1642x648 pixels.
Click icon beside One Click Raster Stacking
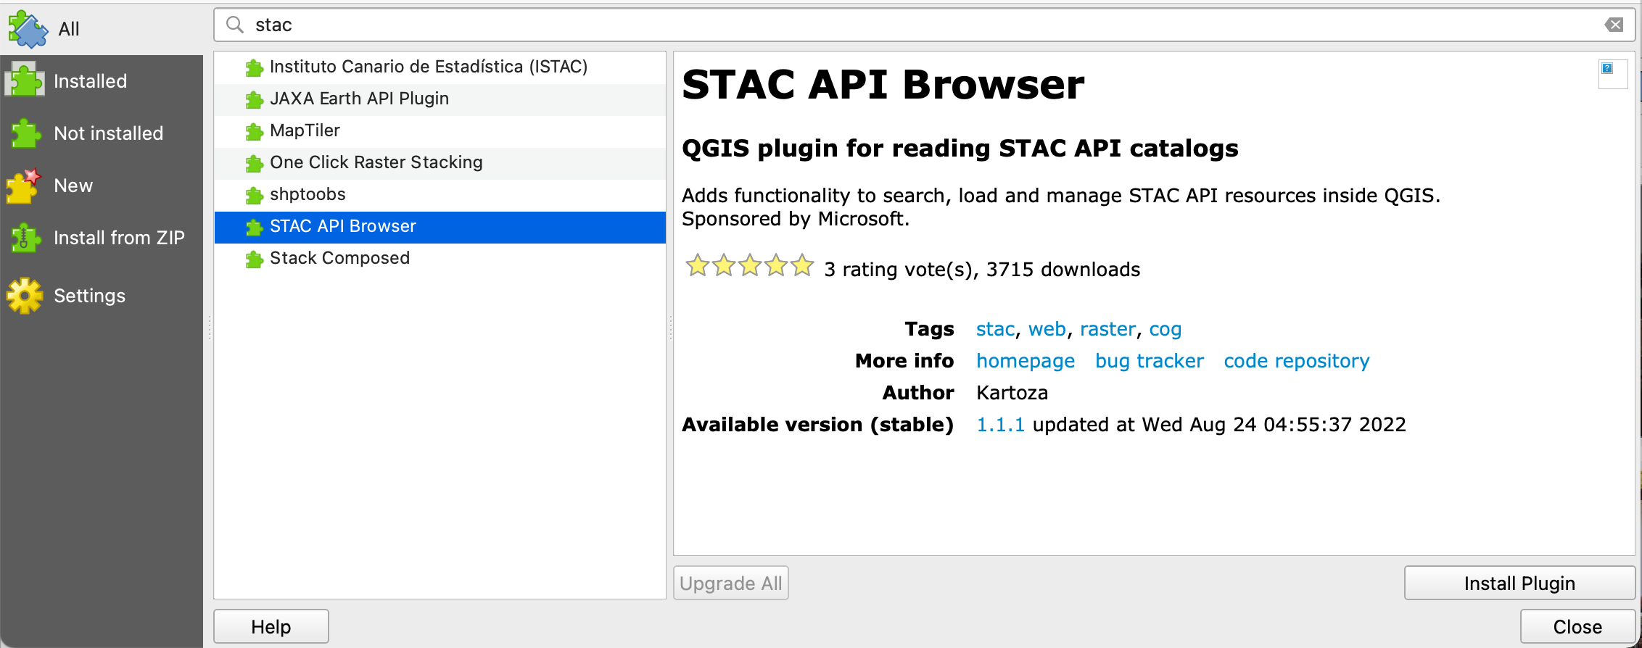(254, 163)
